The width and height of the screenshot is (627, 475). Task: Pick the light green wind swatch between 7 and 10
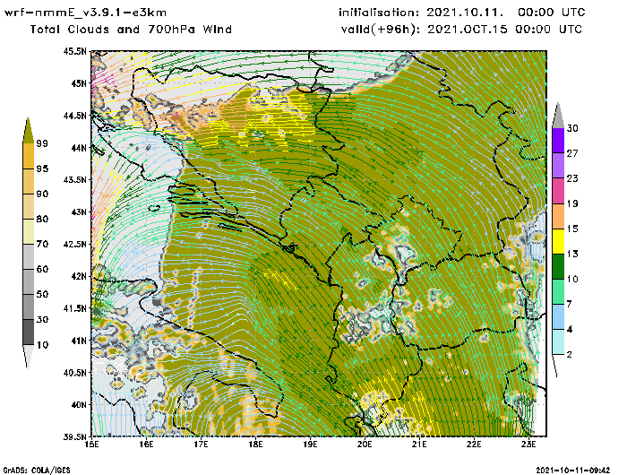(558, 291)
